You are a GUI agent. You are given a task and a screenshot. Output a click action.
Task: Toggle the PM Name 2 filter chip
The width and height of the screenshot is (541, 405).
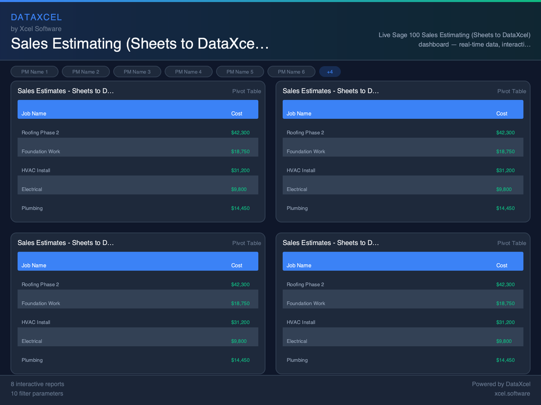coord(86,72)
